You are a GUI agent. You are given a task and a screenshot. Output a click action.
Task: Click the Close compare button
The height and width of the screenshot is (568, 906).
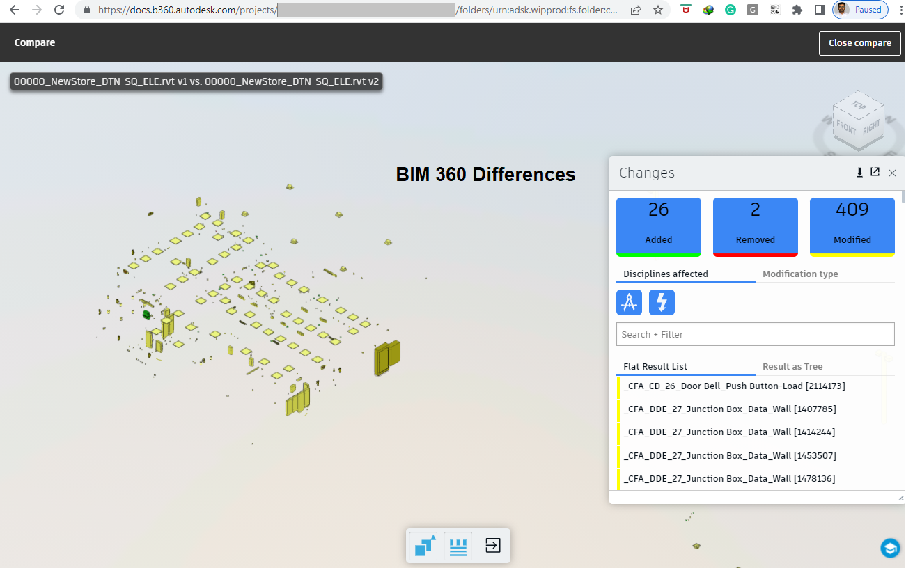pos(859,43)
